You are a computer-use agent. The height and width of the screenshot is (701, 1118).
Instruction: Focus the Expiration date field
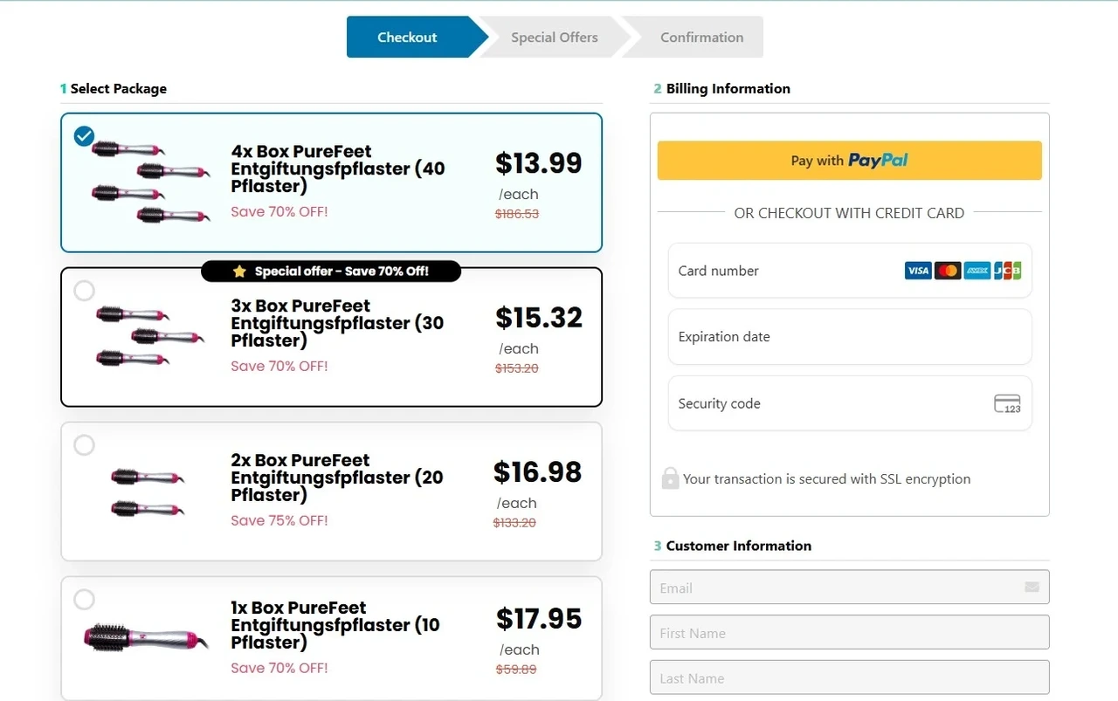click(x=850, y=337)
